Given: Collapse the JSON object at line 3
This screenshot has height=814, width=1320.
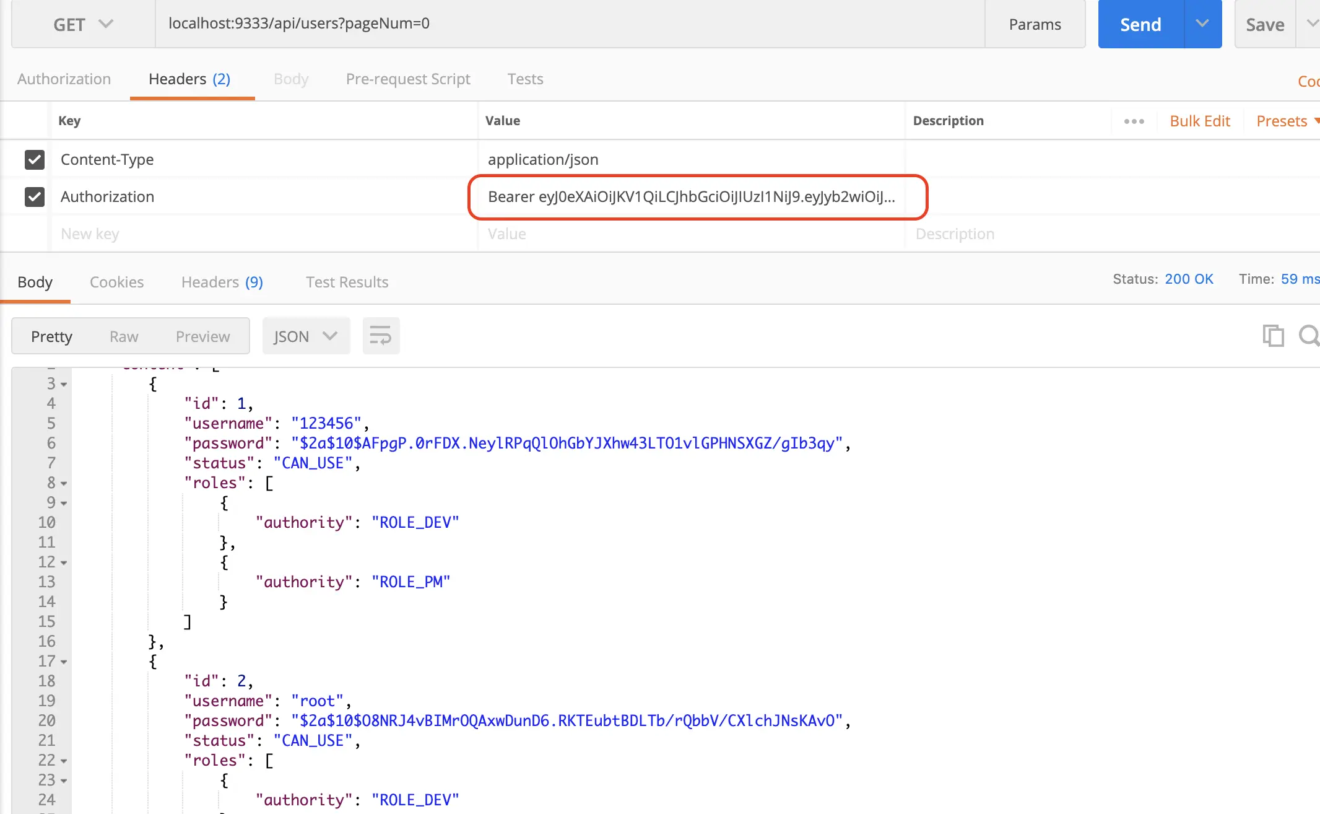Looking at the screenshot, I should tap(63, 383).
